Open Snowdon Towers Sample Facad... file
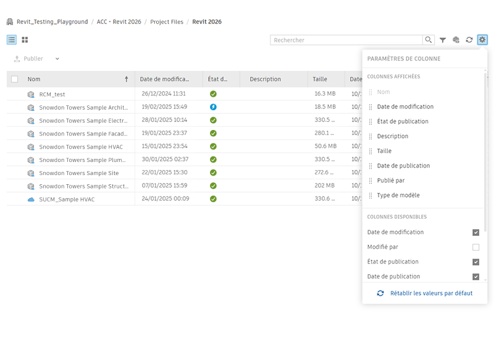 coord(83,134)
